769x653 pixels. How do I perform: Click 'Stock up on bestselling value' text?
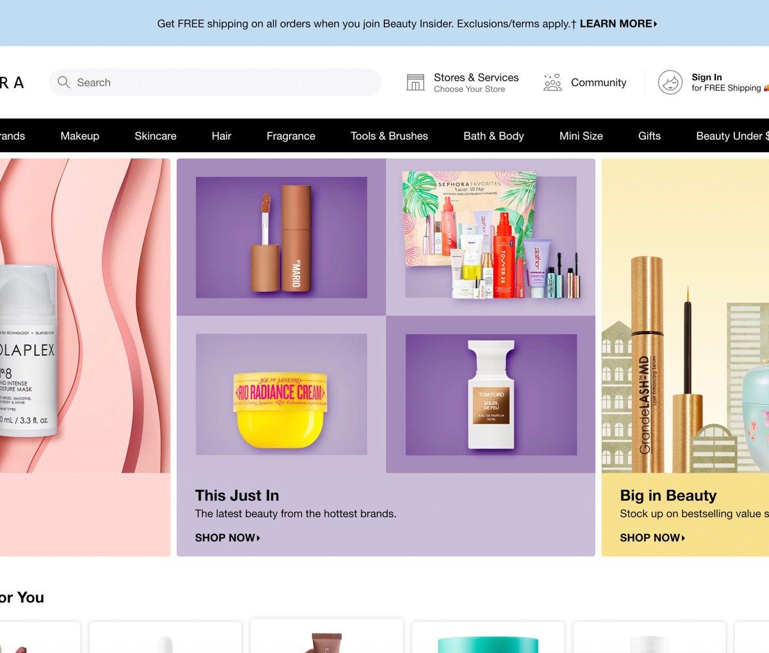pos(694,514)
